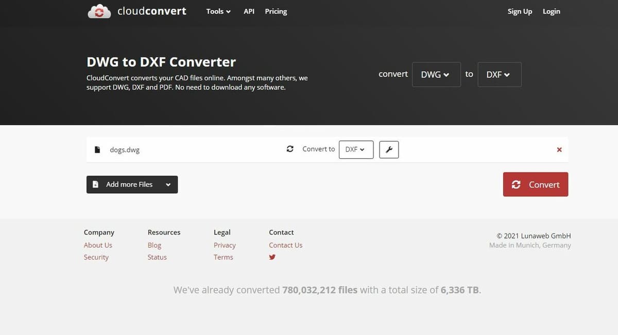Open the DWG source format dropdown
The width and height of the screenshot is (618, 335).
(436, 74)
